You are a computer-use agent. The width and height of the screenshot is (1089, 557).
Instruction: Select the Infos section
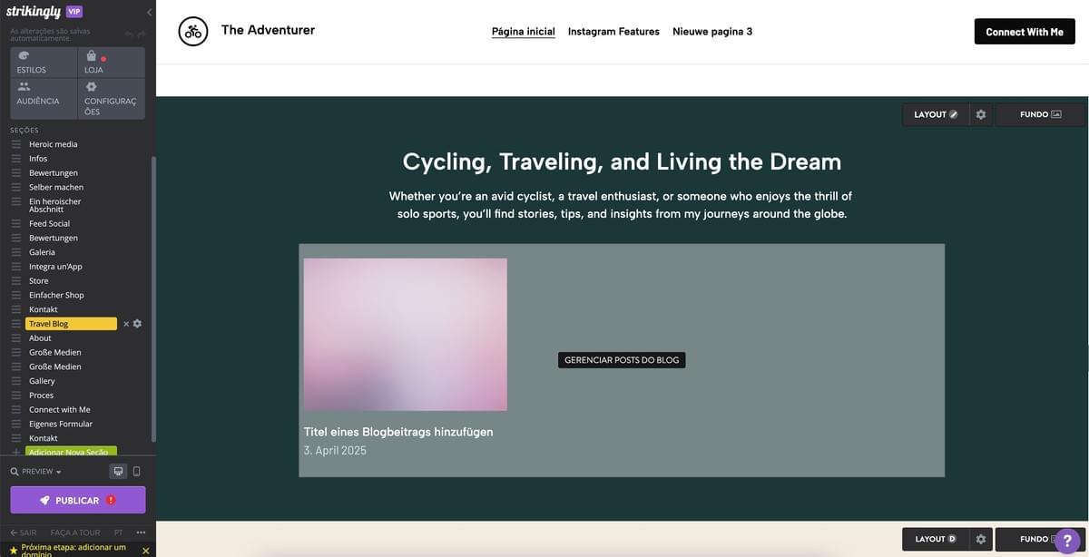(38, 159)
